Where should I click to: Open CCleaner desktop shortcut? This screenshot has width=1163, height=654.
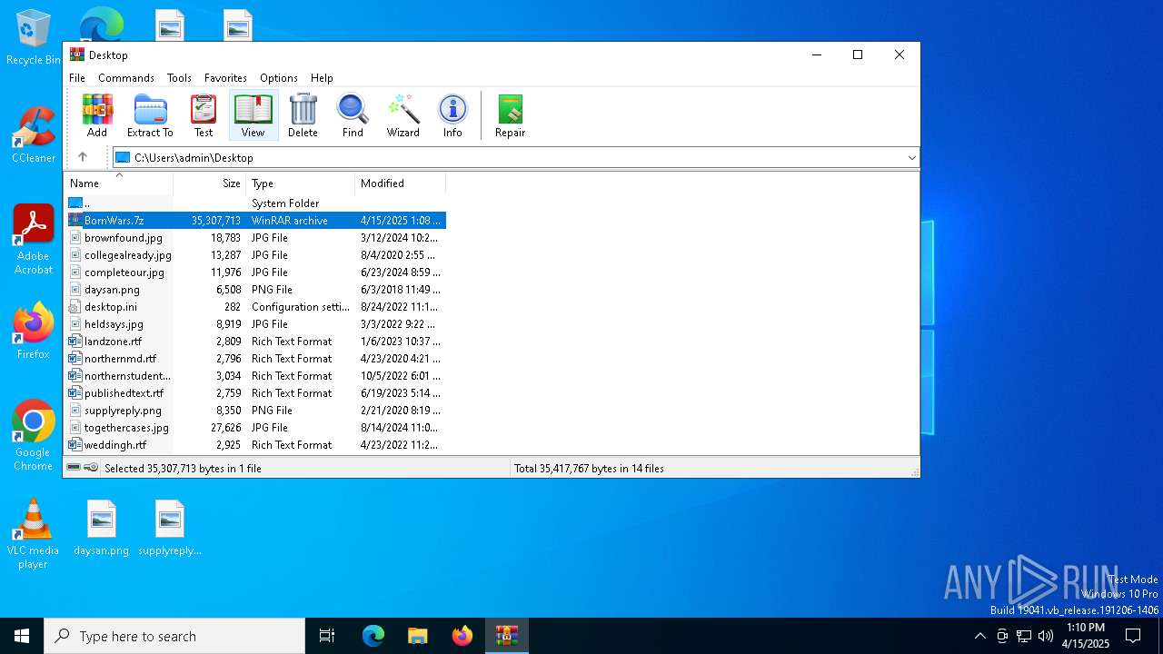[34, 134]
